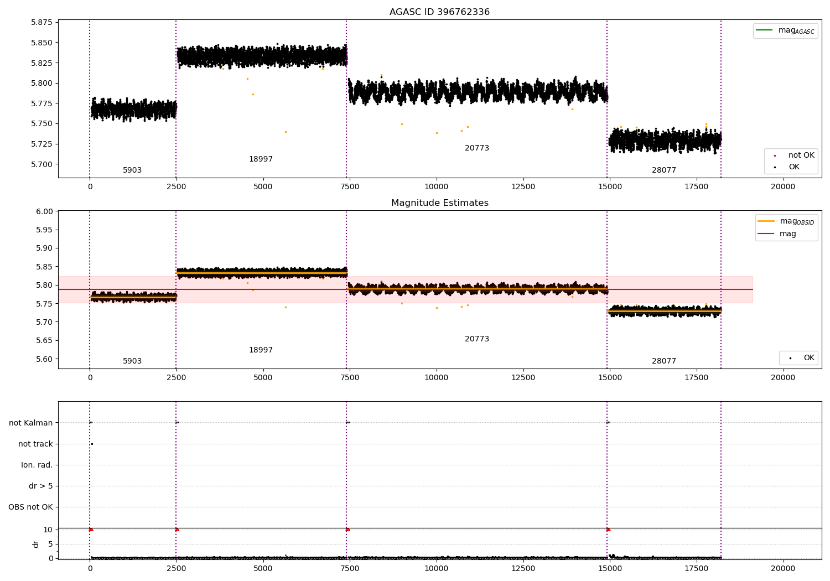The image size is (830, 581).
Task: Click the orange line sample beside mag OBSID
Action: point(766,221)
